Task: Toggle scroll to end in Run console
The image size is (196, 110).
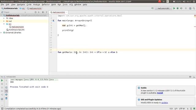Action: [x=6, y=91]
